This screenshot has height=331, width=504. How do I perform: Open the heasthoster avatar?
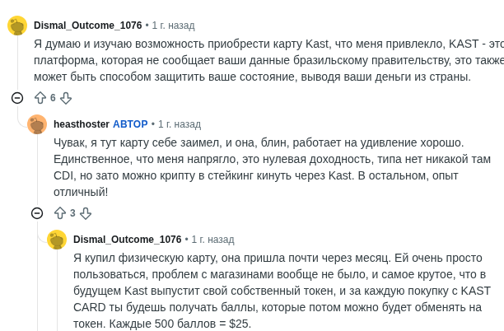tap(37, 124)
